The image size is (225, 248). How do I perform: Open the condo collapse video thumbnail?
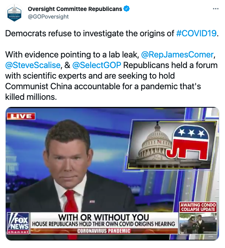198,223
